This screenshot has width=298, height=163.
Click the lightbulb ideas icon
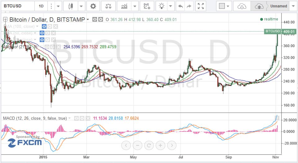click(x=162, y=6)
